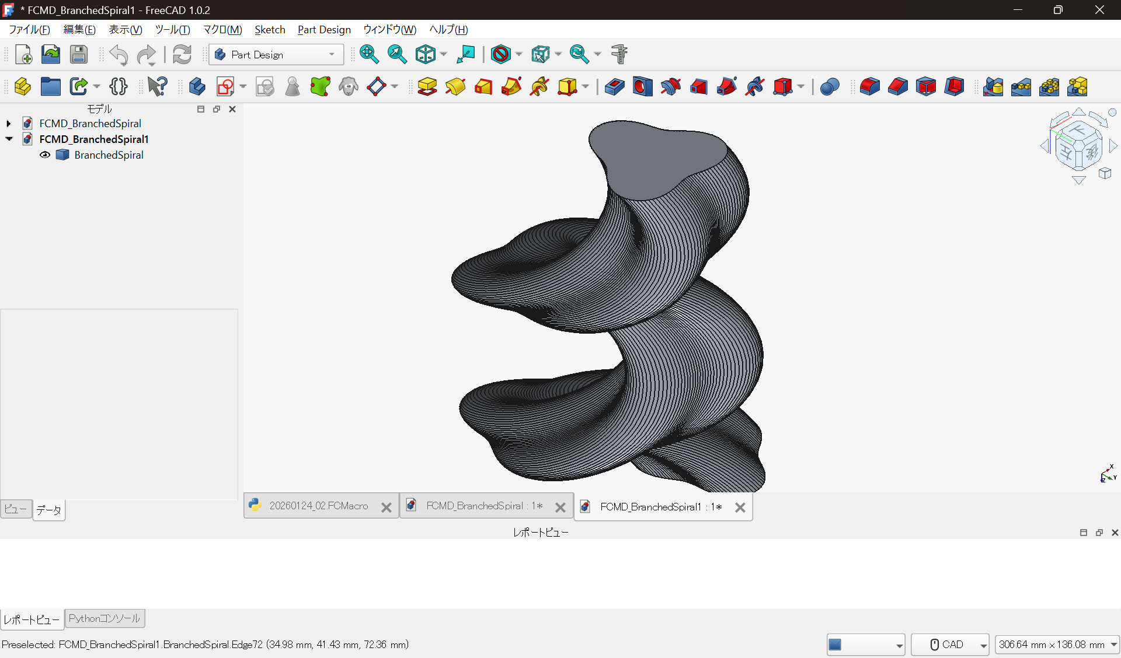The image size is (1121, 658).
Task: Click the blue color box in status bar
Action: [835, 645]
